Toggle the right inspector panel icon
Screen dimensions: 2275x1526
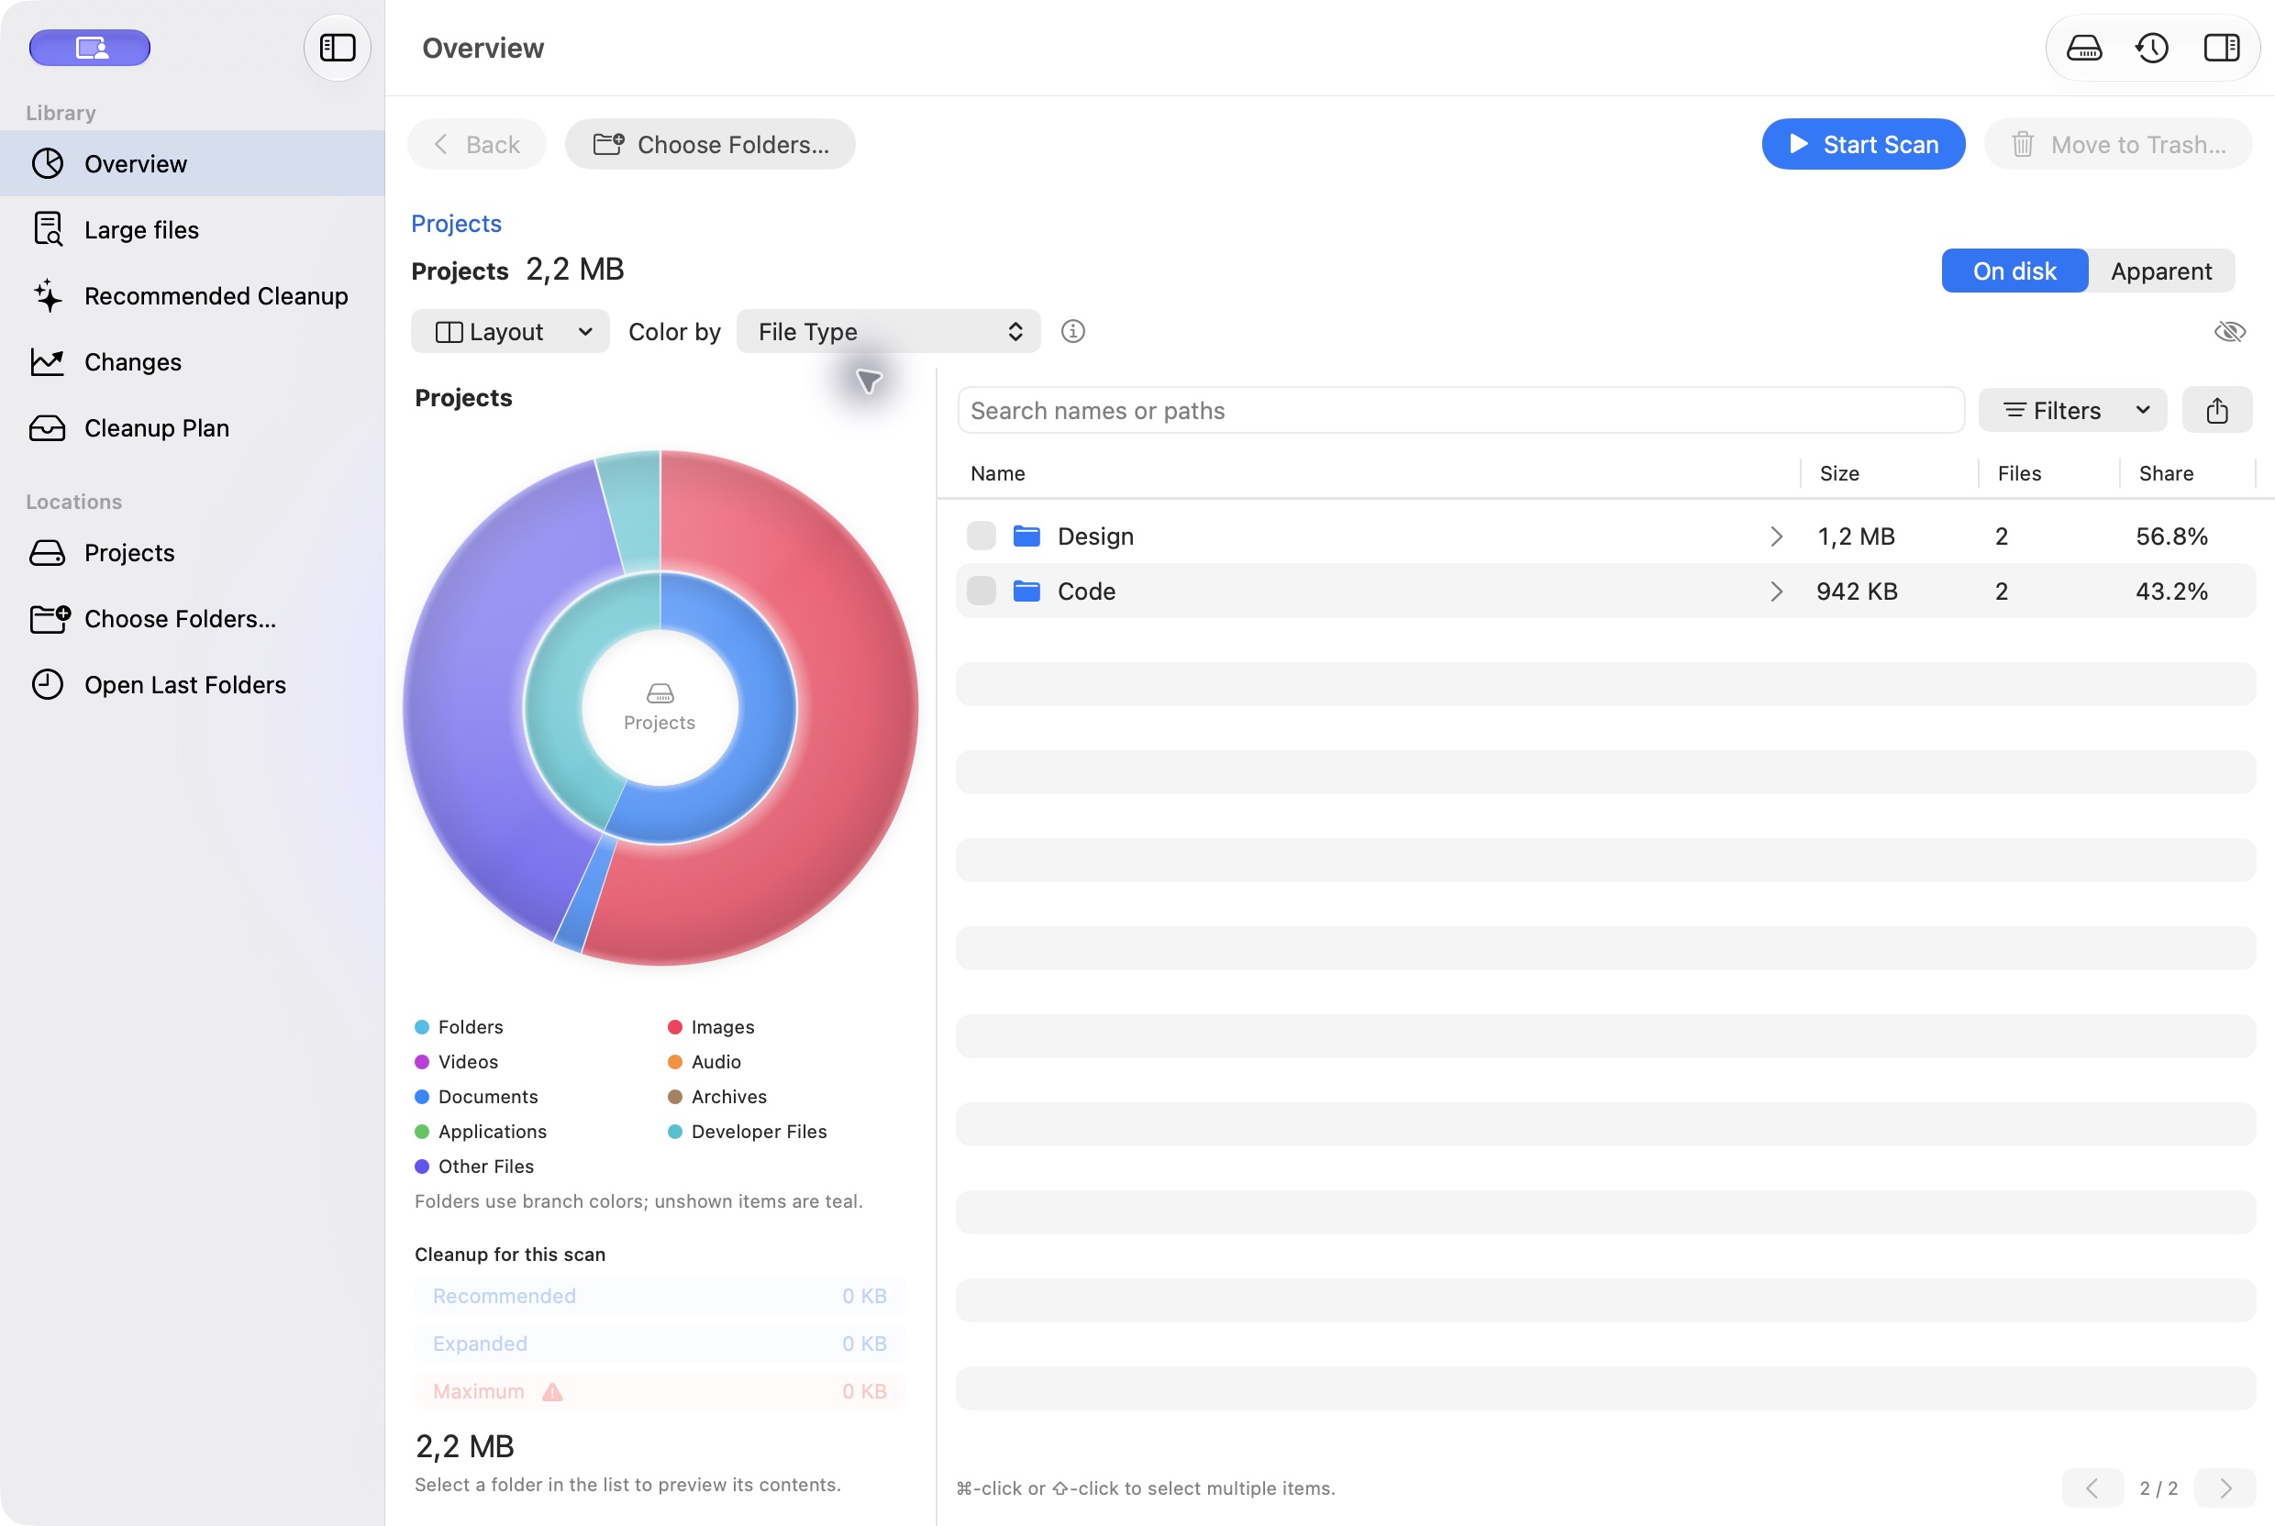(x=2222, y=48)
